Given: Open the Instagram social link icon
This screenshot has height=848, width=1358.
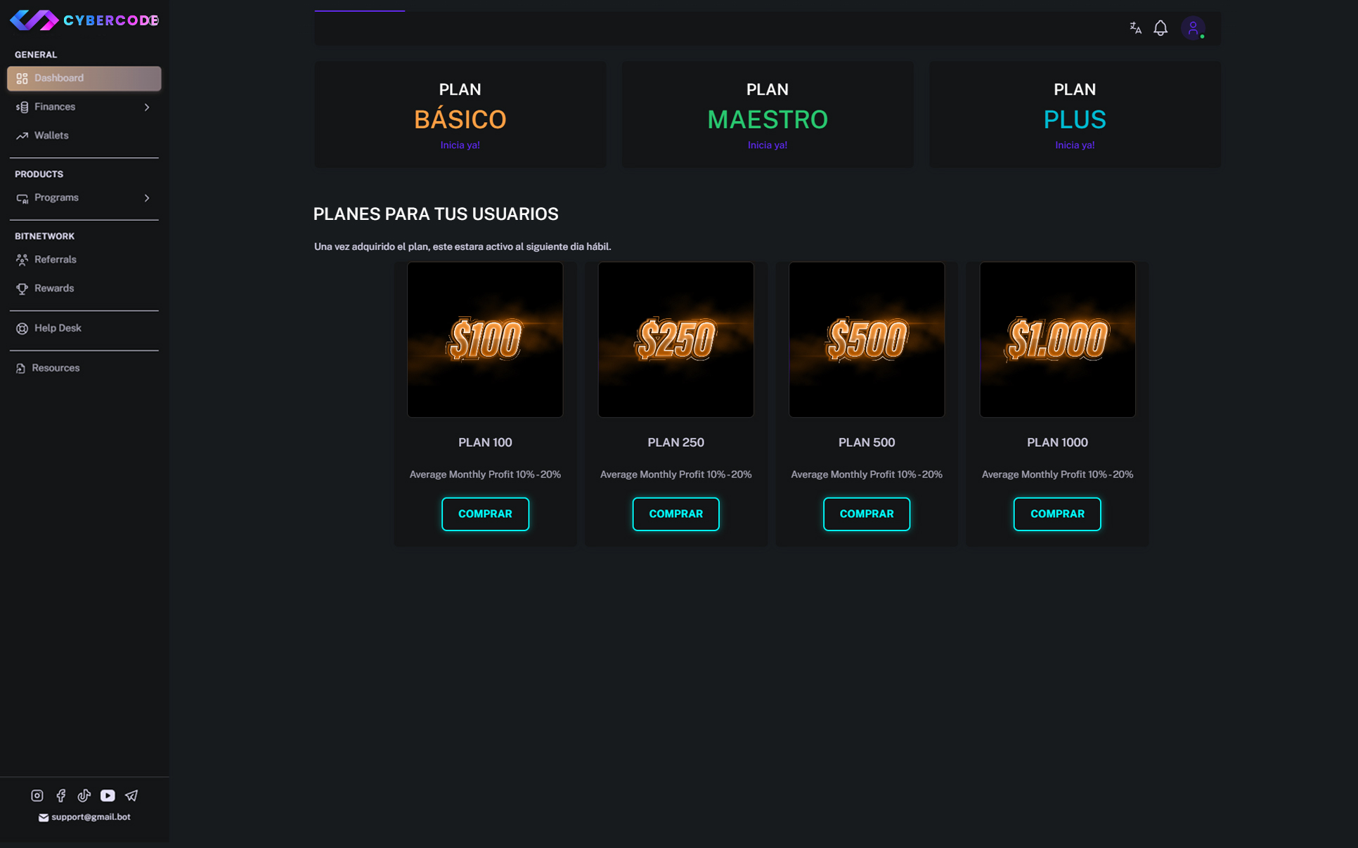Looking at the screenshot, I should [x=37, y=795].
